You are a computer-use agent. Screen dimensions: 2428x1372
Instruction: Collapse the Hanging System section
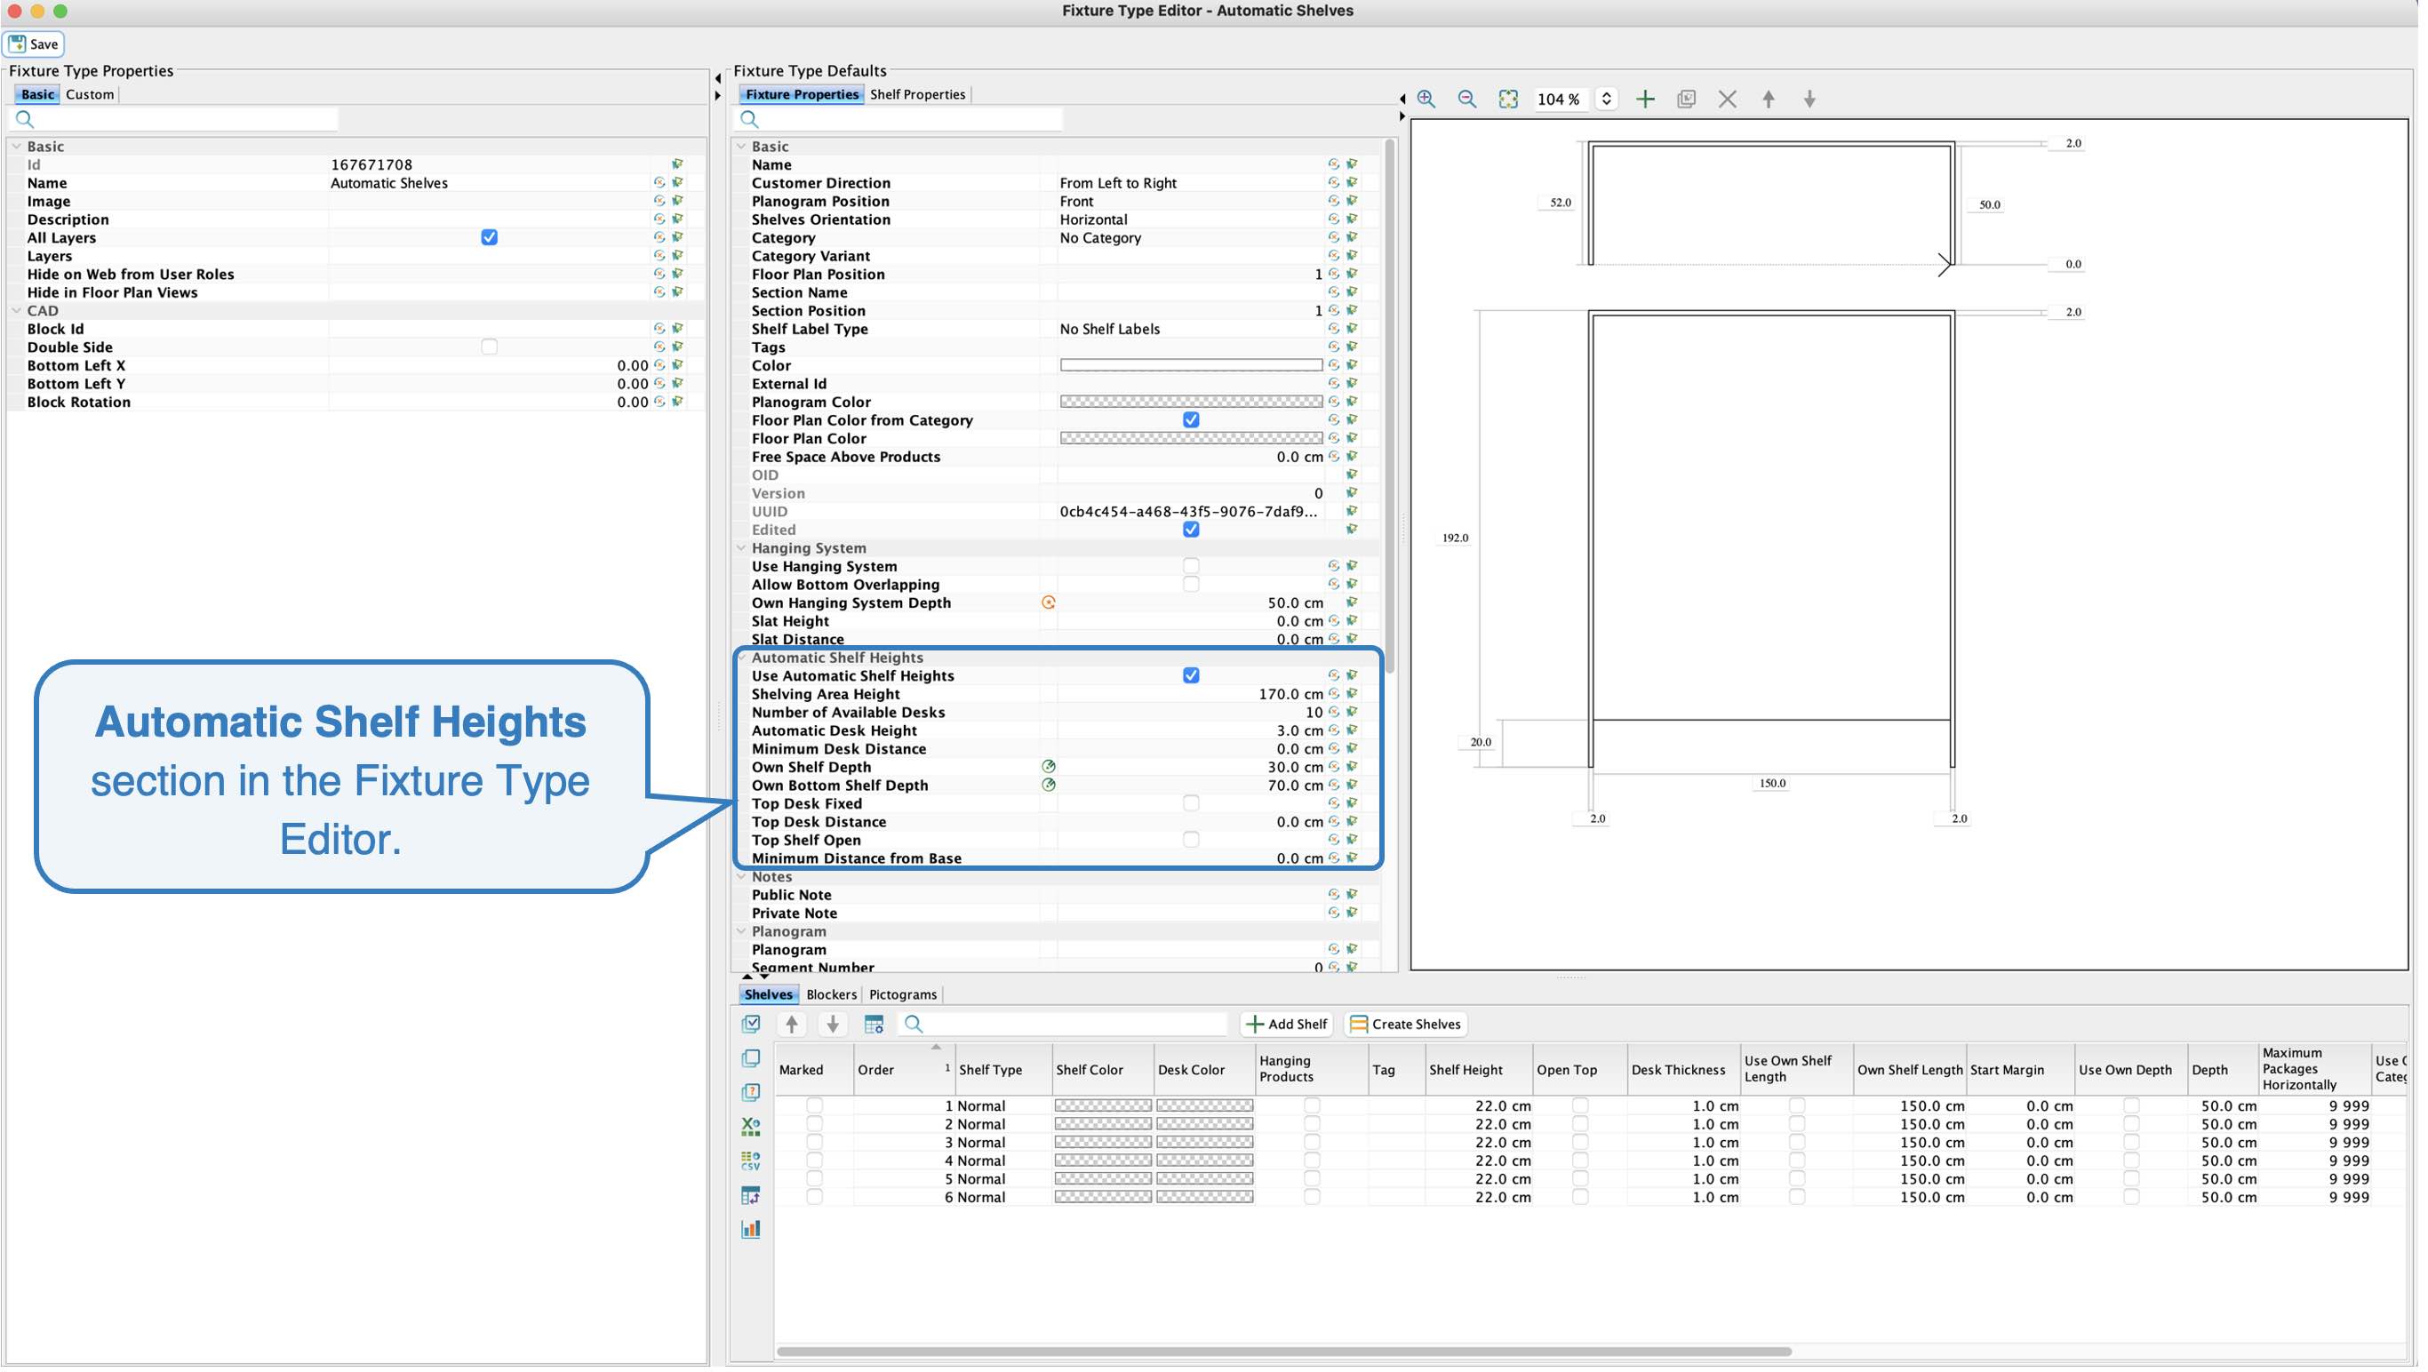click(744, 549)
